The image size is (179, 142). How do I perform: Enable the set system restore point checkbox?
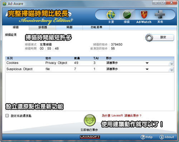pyautogui.click(x=7, y=116)
